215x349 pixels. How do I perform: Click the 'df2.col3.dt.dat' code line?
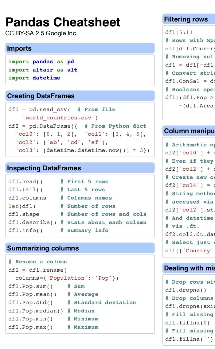coord(190,235)
